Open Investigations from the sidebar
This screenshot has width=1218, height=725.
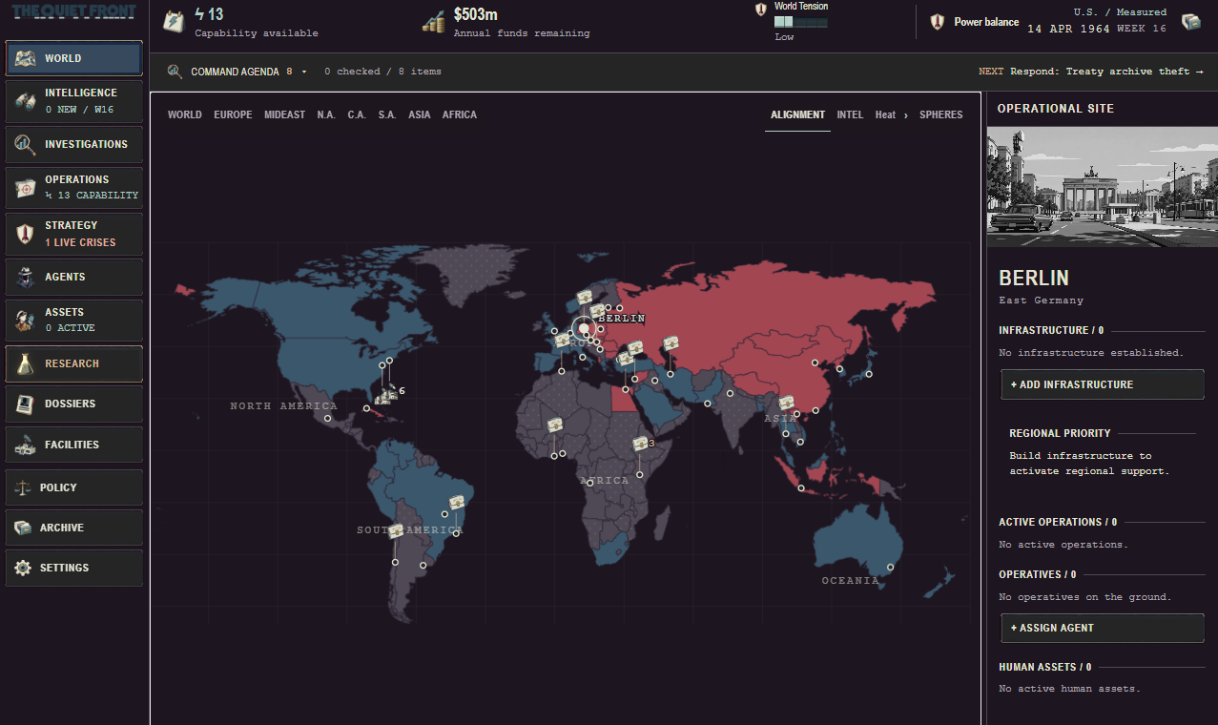point(74,144)
